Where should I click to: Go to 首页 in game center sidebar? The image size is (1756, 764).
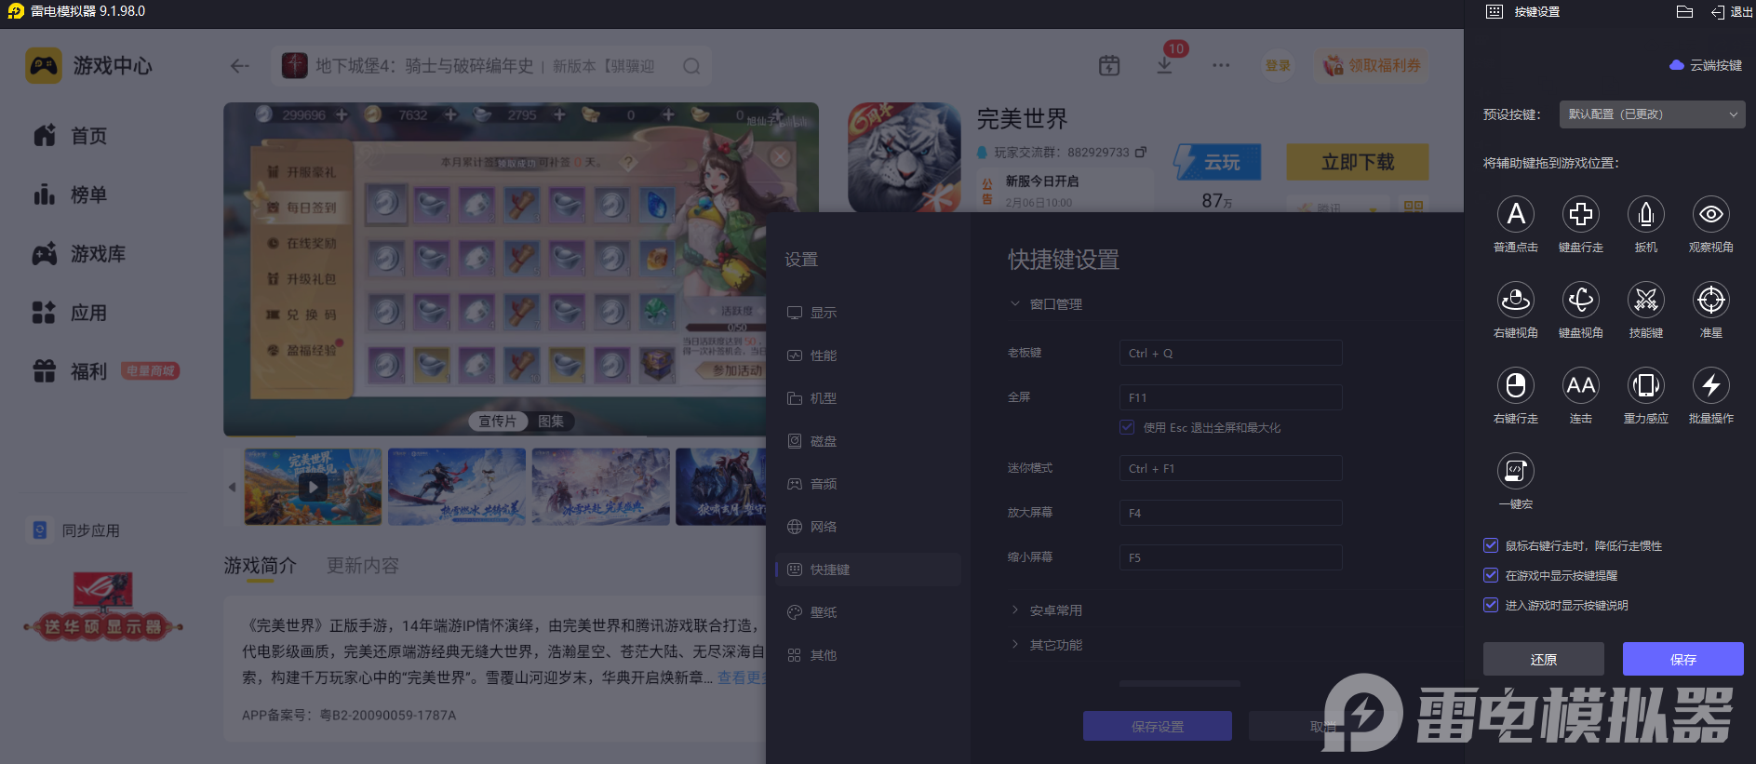click(x=70, y=136)
